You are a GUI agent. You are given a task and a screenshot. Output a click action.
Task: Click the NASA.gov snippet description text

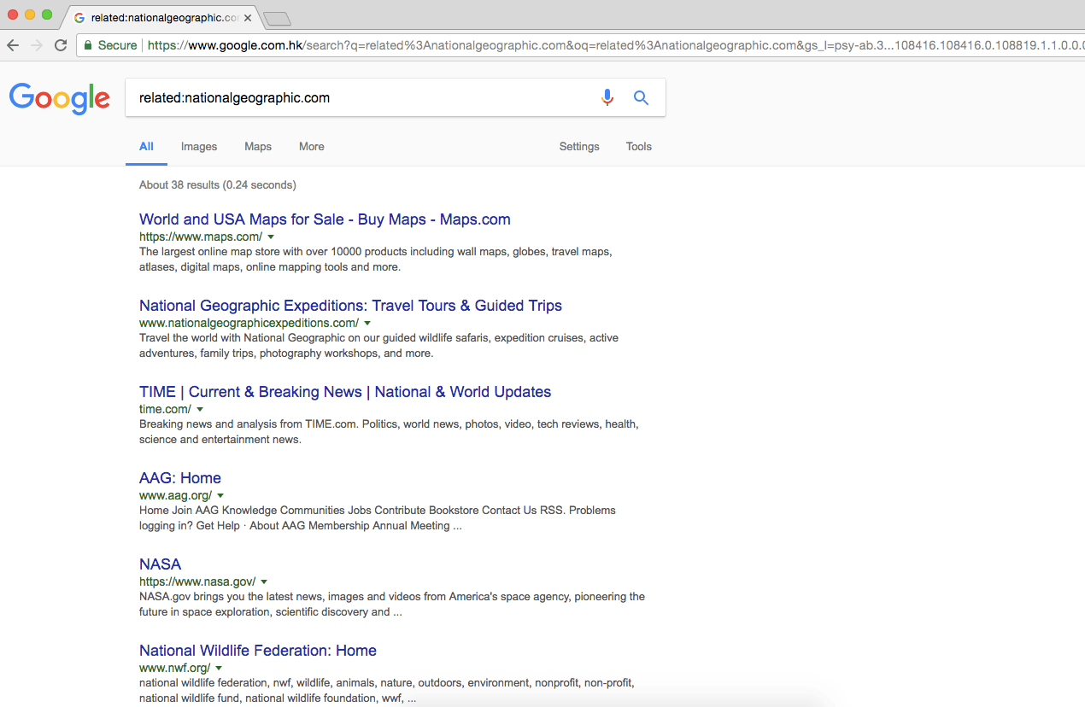392,605
